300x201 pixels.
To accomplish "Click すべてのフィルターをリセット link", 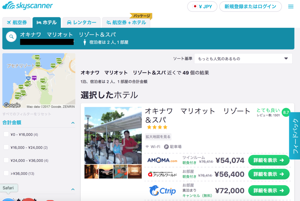I will point(27,114).
